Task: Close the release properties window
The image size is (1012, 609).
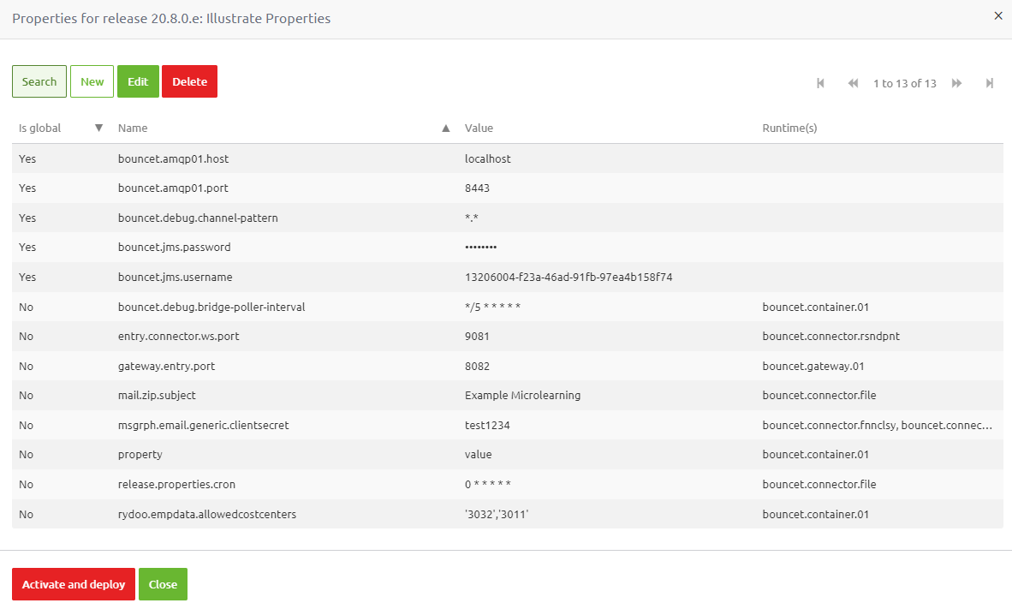Action: (x=163, y=584)
